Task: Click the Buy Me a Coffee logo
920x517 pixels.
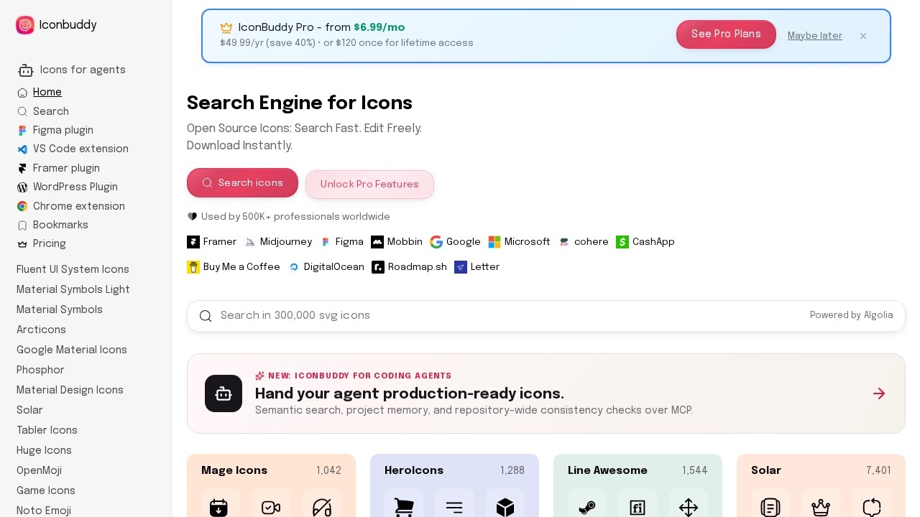Action: [x=193, y=267]
